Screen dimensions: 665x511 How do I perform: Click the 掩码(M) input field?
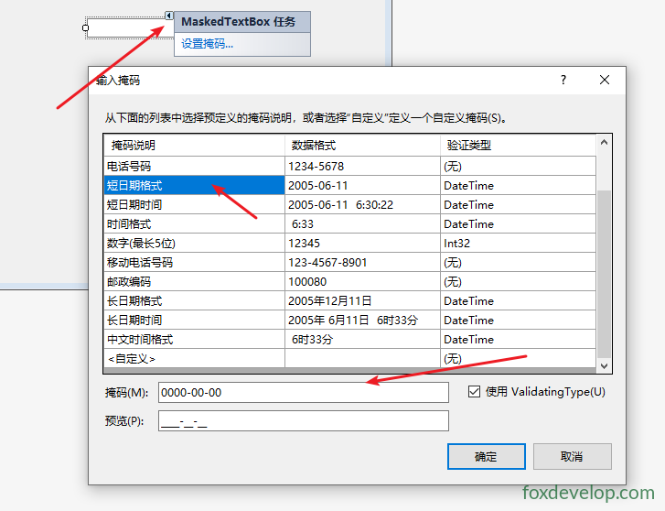tap(304, 393)
